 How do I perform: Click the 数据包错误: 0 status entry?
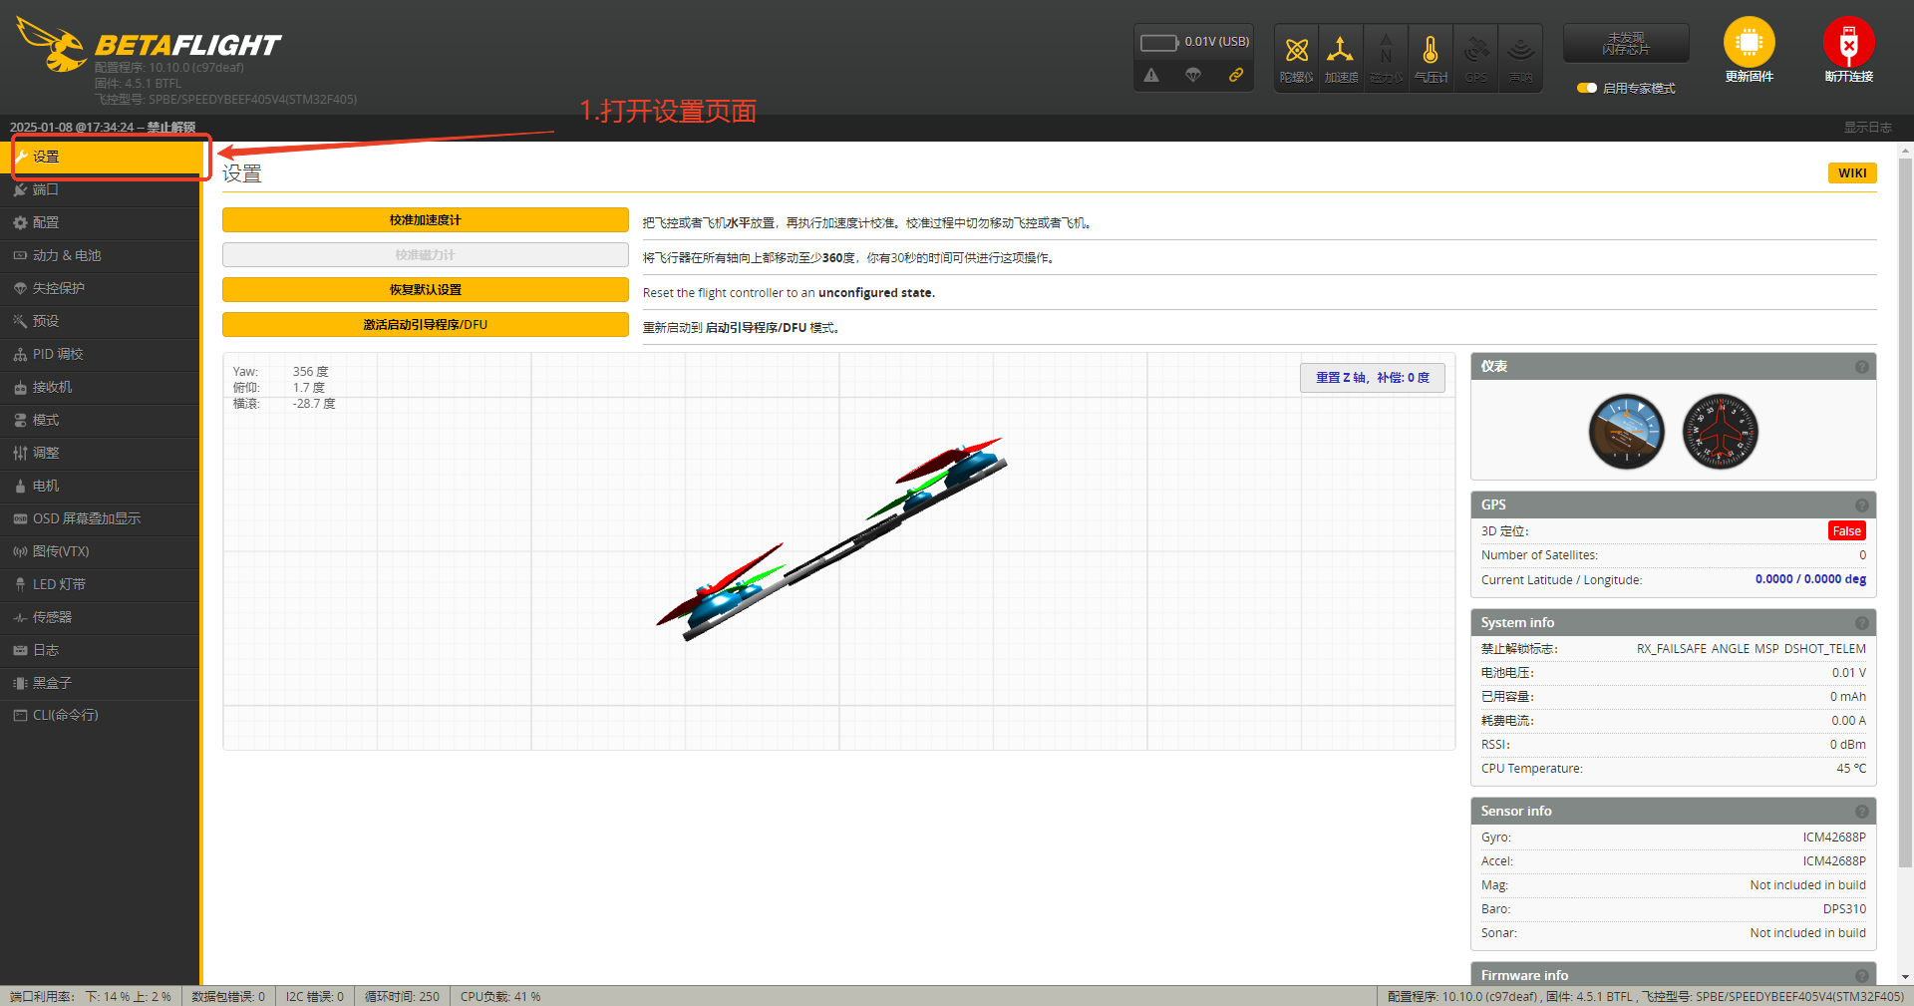(x=228, y=997)
